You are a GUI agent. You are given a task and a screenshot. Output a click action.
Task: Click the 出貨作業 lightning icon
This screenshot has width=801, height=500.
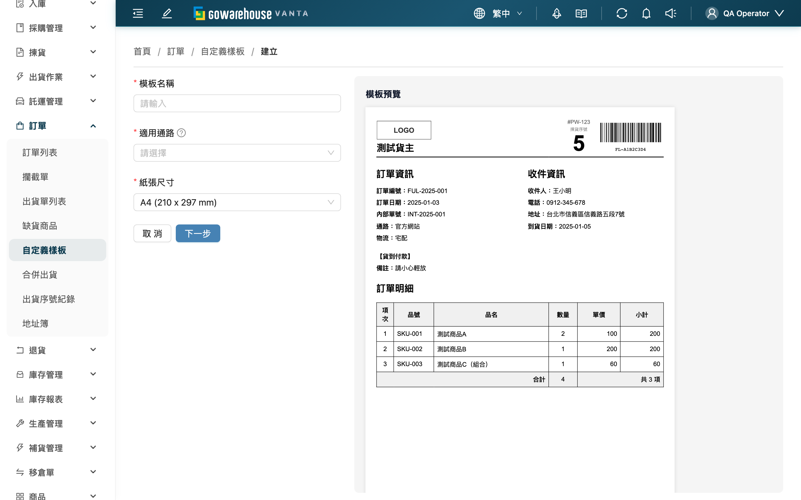click(x=20, y=77)
